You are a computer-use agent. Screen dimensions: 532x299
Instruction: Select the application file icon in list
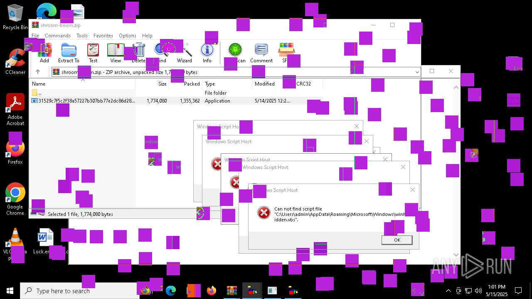click(34, 101)
